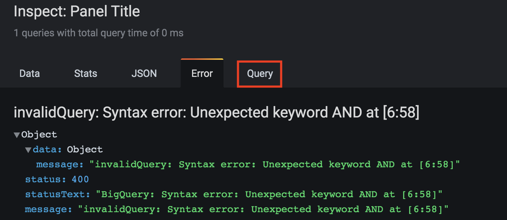
Task: Click the active Error tab
Action: point(202,74)
